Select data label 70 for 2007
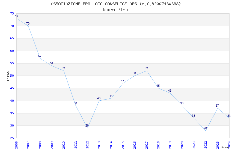The height and width of the screenshot is (150, 232). pyautogui.click(x=28, y=23)
